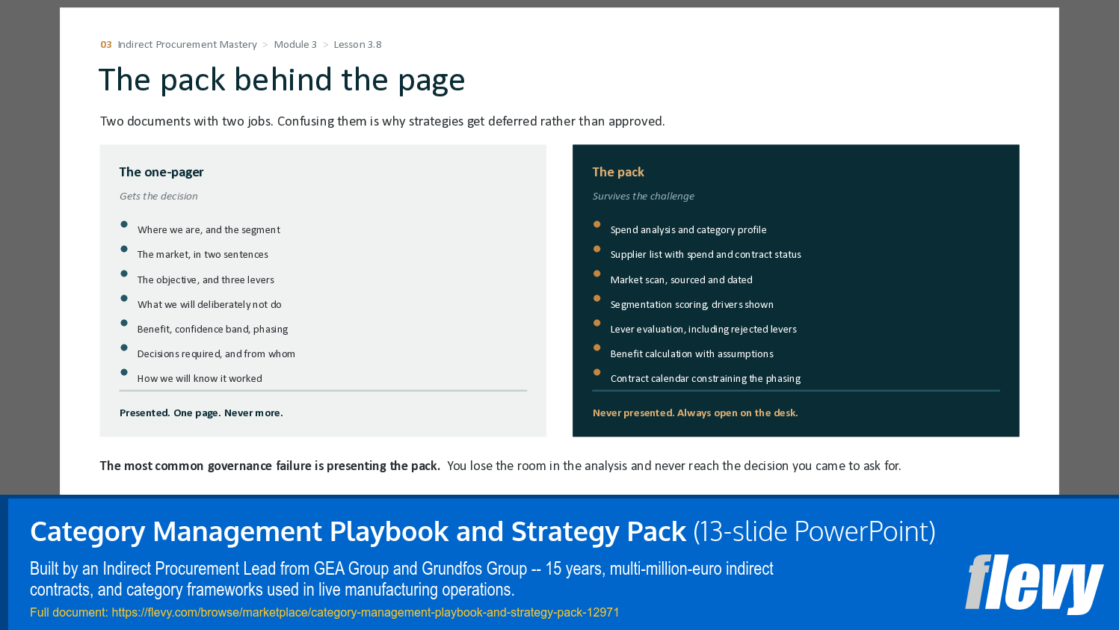This screenshot has width=1119, height=630.
Task: Click the Lesson 3.8 breadcrumb
Action: (357, 45)
